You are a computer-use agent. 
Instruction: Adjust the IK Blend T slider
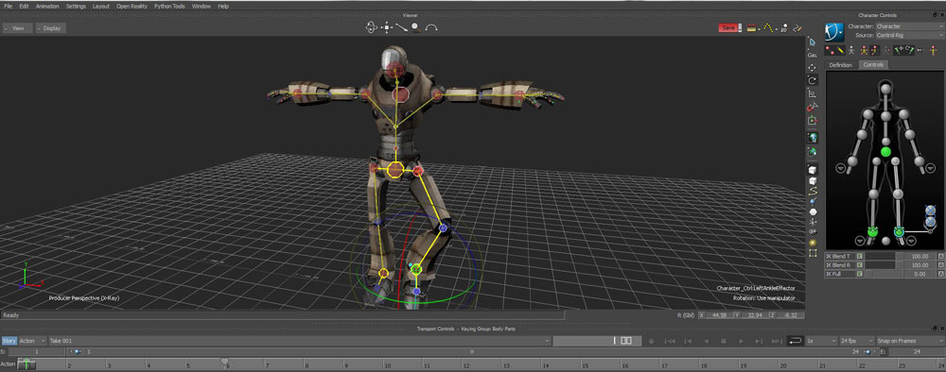tap(885, 257)
